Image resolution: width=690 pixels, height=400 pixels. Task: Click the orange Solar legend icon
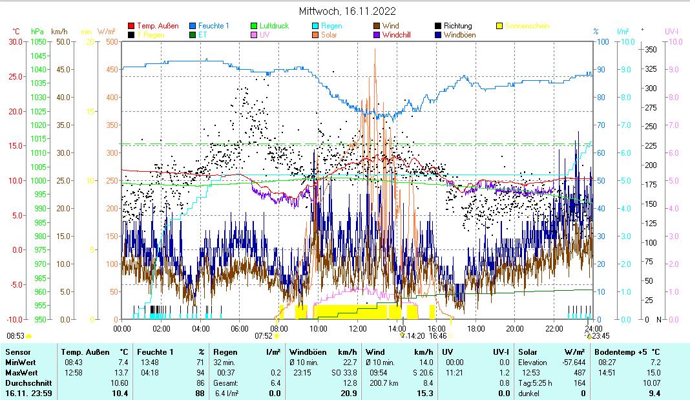(x=315, y=35)
